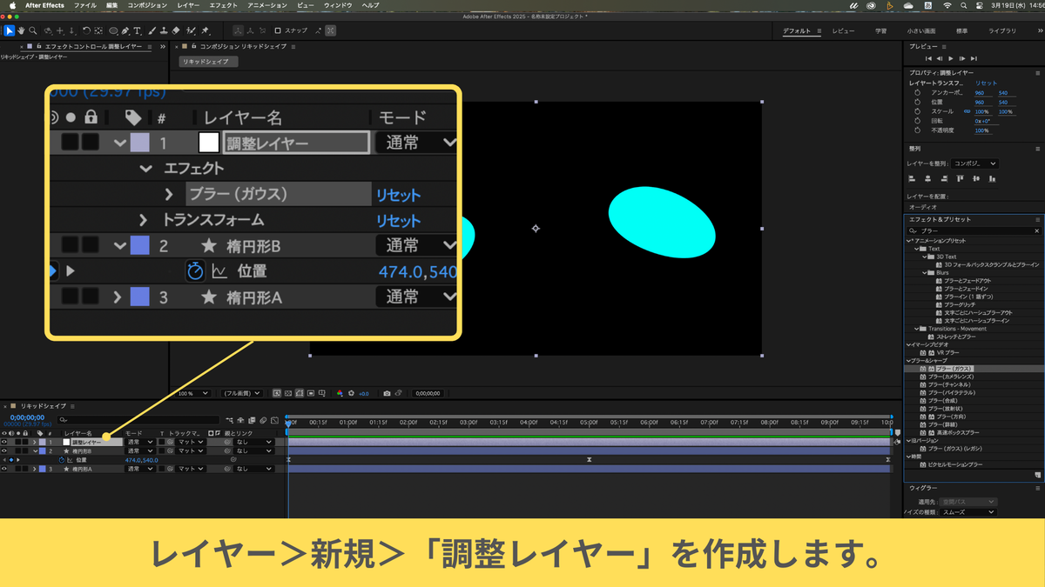Select the Zoom magnifier tool

point(33,30)
